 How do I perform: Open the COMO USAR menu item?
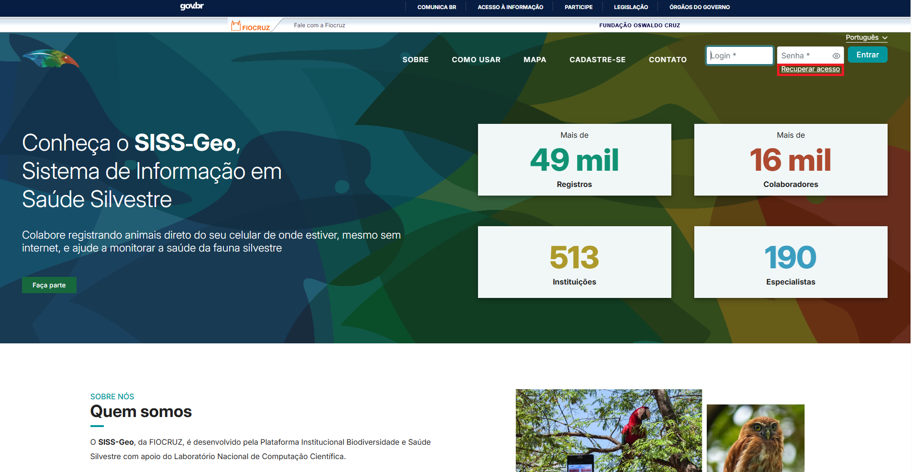[476, 60]
